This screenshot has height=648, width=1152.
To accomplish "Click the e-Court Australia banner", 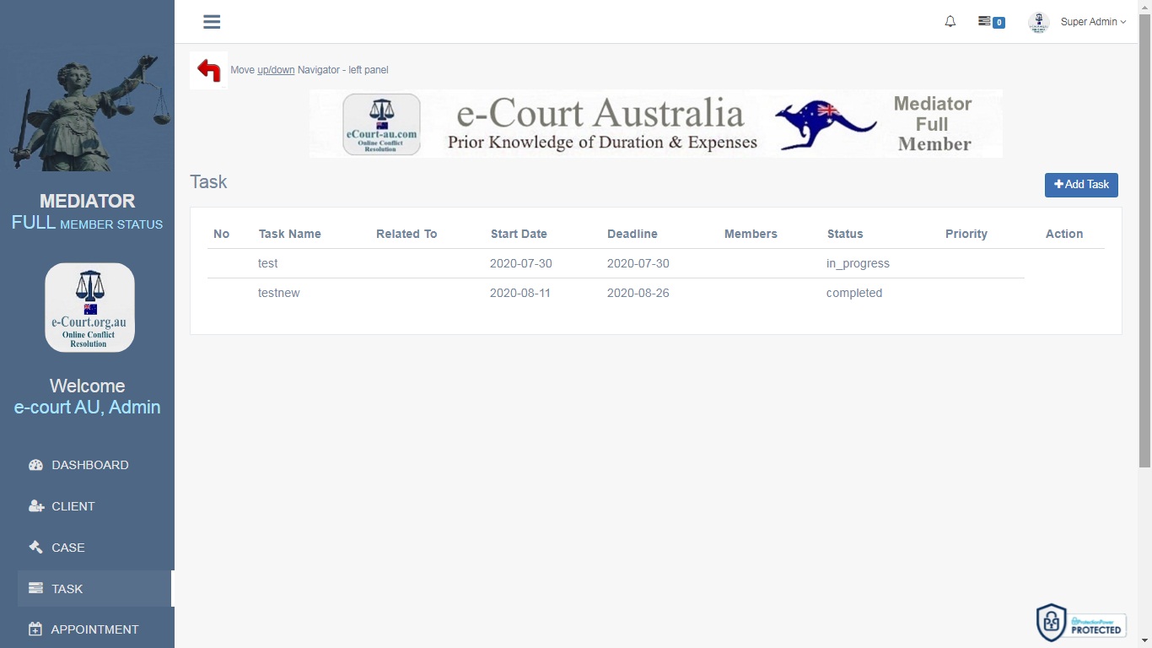I will [655, 124].
